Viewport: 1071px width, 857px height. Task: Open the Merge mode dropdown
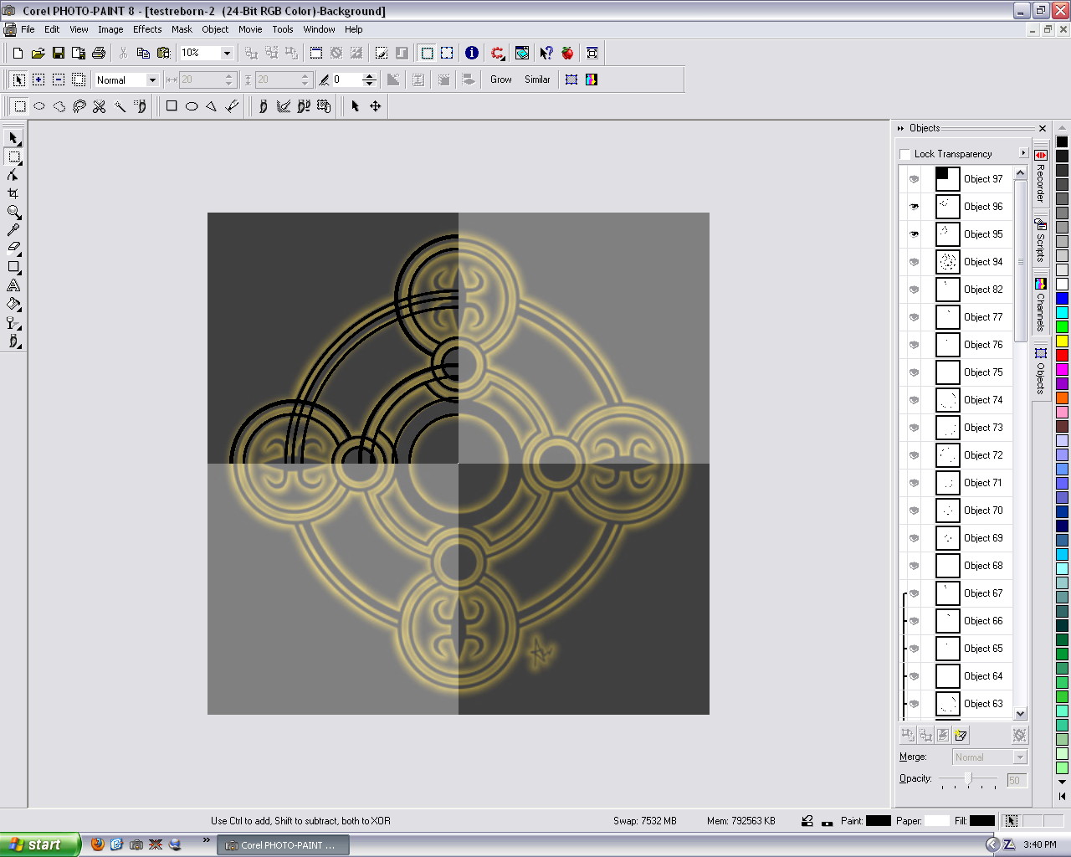pos(1019,757)
